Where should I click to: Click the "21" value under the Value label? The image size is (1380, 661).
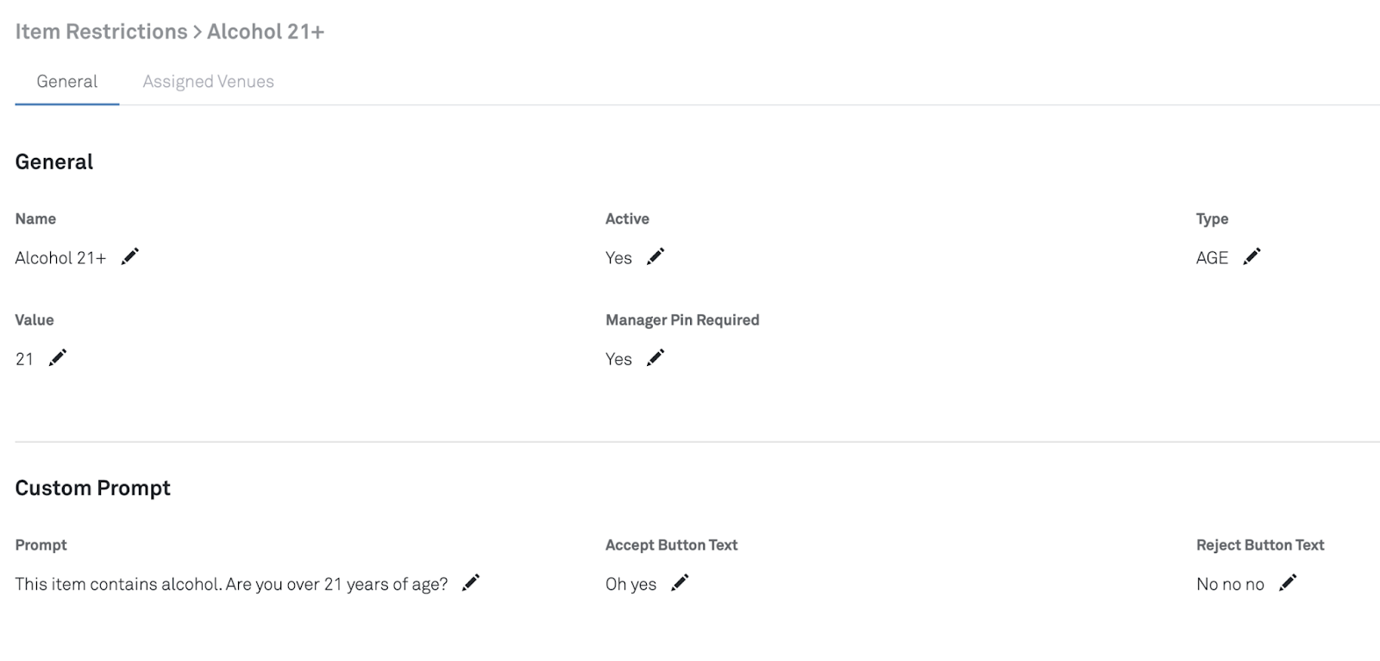pyautogui.click(x=24, y=359)
